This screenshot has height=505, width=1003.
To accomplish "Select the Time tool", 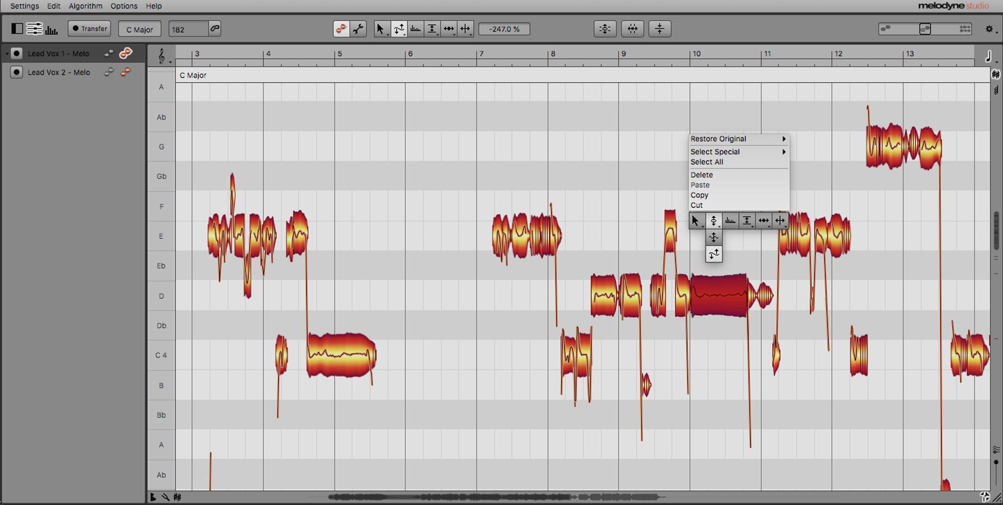I will [449, 29].
